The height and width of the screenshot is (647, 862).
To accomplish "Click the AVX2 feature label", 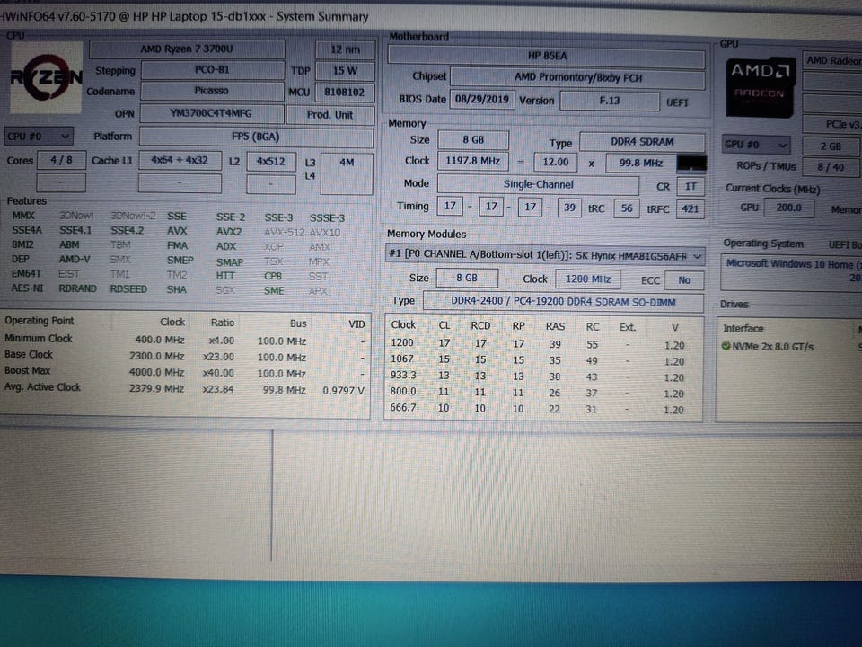I will pos(229,232).
